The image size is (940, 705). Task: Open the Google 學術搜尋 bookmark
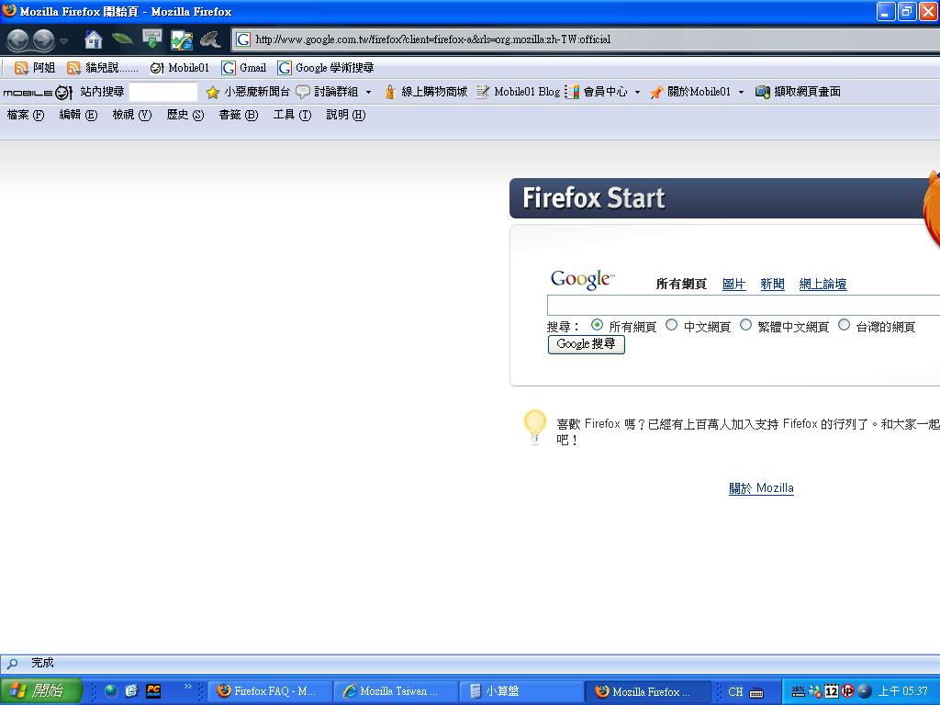(326, 68)
